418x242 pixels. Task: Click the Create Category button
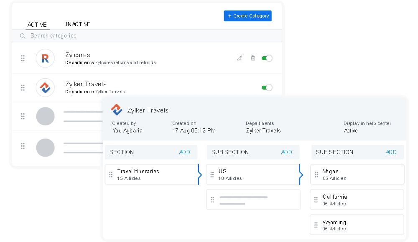coord(248,16)
